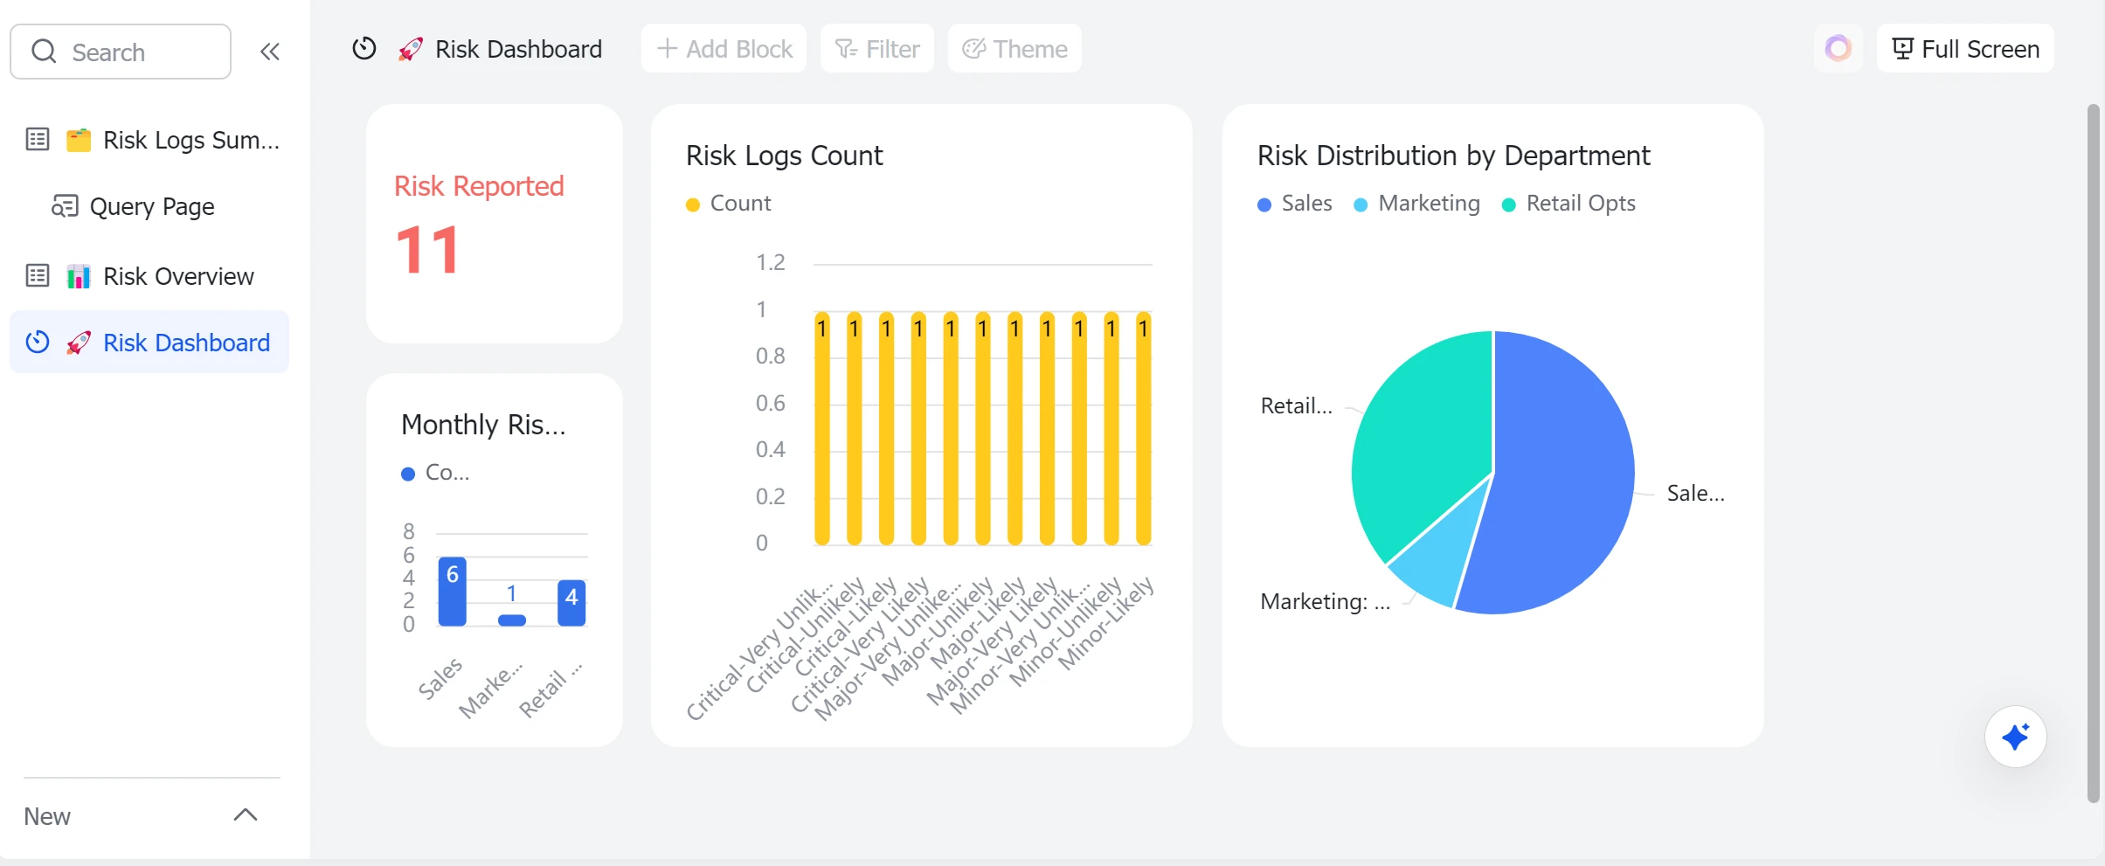The width and height of the screenshot is (2105, 866).
Task: Enter Full Screen mode
Action: click(x=1965, y=49)
